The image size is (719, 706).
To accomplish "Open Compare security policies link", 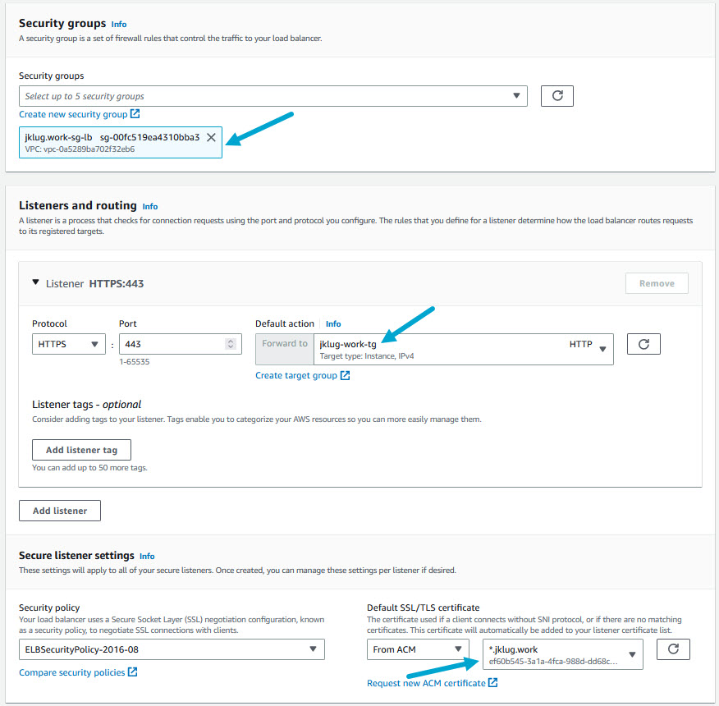I will tap(78, 672).
